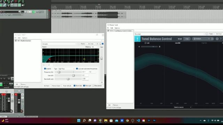The image size is (223, 125).
Task: Click Param button in the ReaEQ window
Action: click(x=83, y=44)
